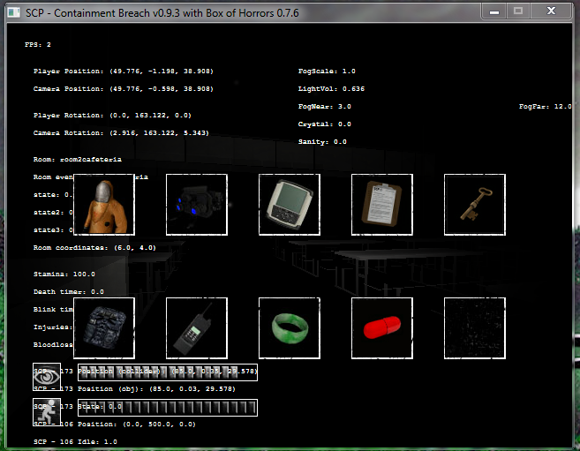Click the 'Player Position' debug line

coord(124,71)
